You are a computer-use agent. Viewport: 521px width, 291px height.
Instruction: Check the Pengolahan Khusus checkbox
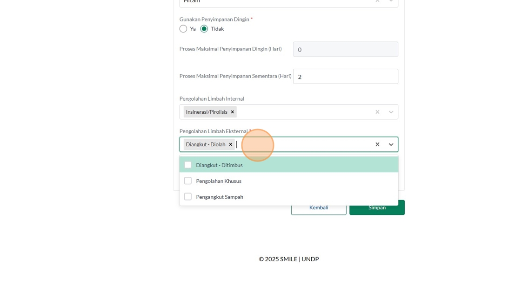(x=188, y=181)
